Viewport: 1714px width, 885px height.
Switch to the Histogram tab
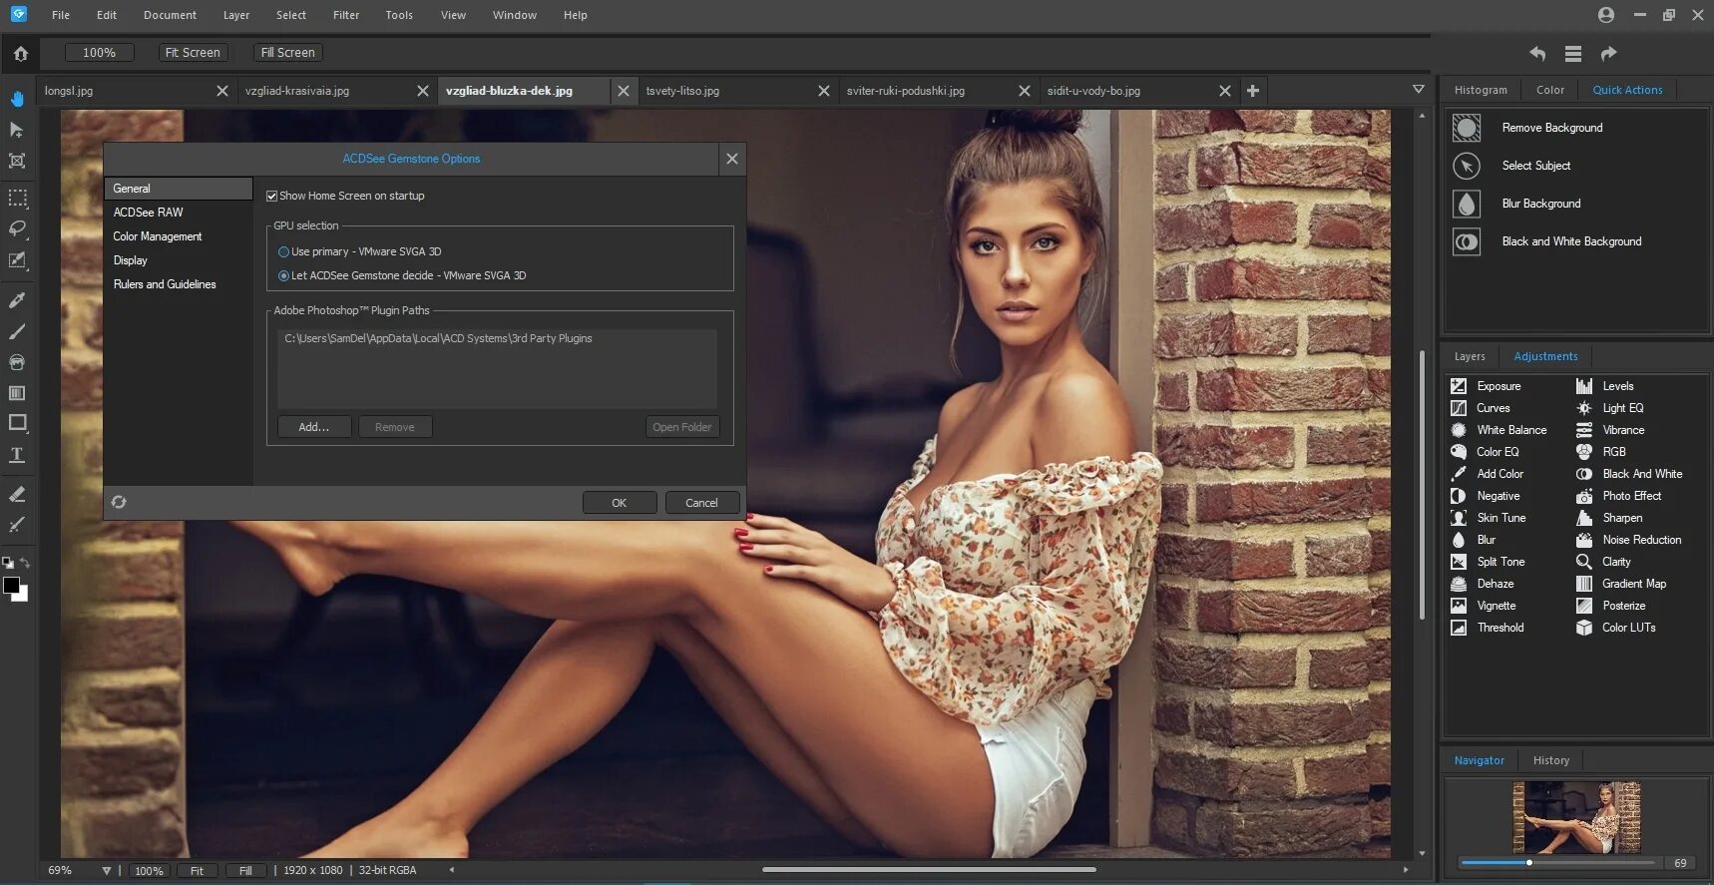pyautogui.click(x=1480, y=90)
